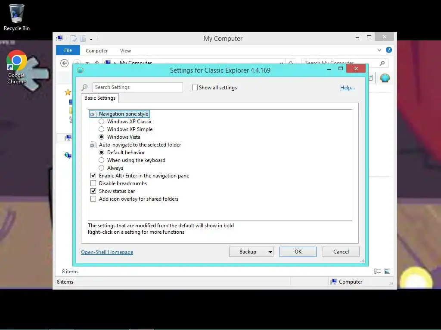Open the Open-Shell Homepage link
The image size is (441, 330).
tap(107, 252)
